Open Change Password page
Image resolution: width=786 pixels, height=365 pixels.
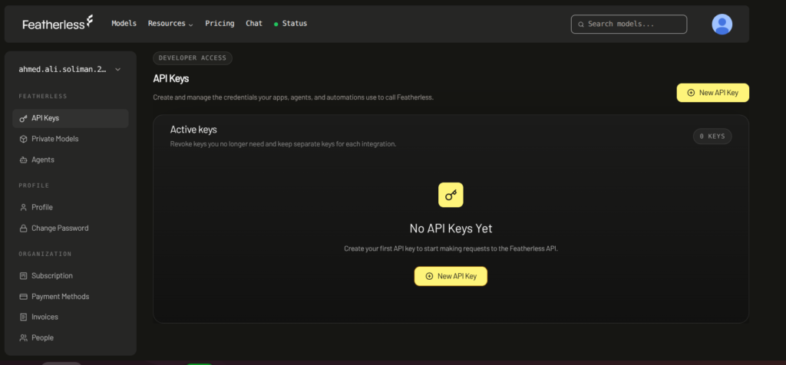click(71, 228)
